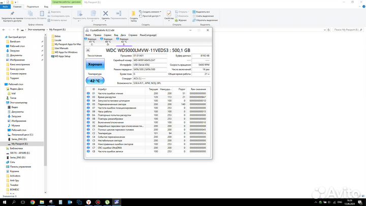Screen dimensions: 366x206
Task: Click the Копировать icon in Explorer ribbon
Action: tap(30, 13)
